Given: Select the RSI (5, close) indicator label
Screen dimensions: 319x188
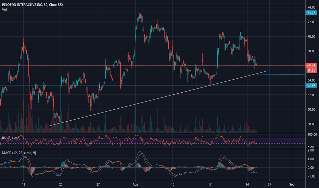Looking at the screenshot, I should pos(11,138).
